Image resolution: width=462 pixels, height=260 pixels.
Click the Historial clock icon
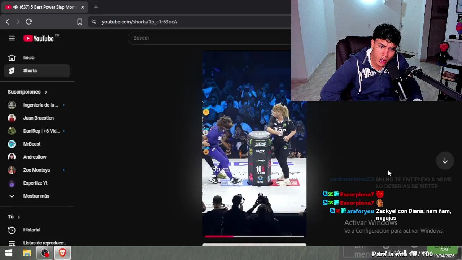[x=12, y=230]
